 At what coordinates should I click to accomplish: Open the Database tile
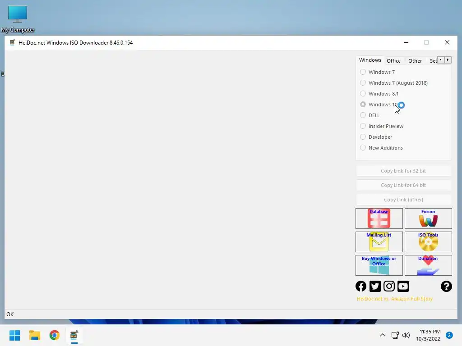[x=379, y=219]
